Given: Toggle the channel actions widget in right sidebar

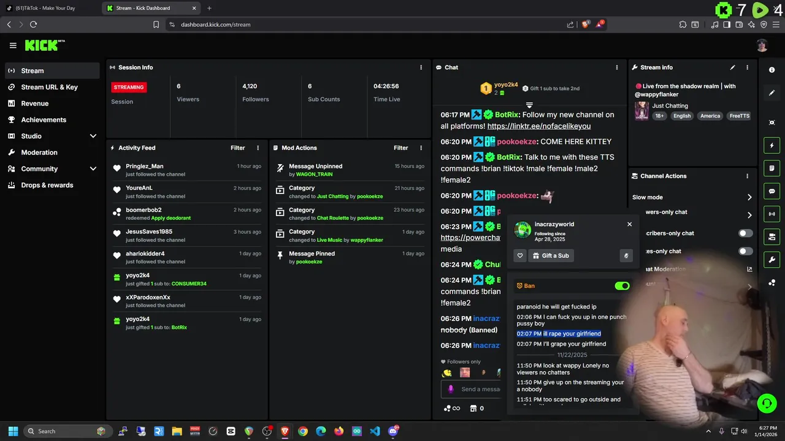Looking at the screenshot, I should click(x=772, y=236).
